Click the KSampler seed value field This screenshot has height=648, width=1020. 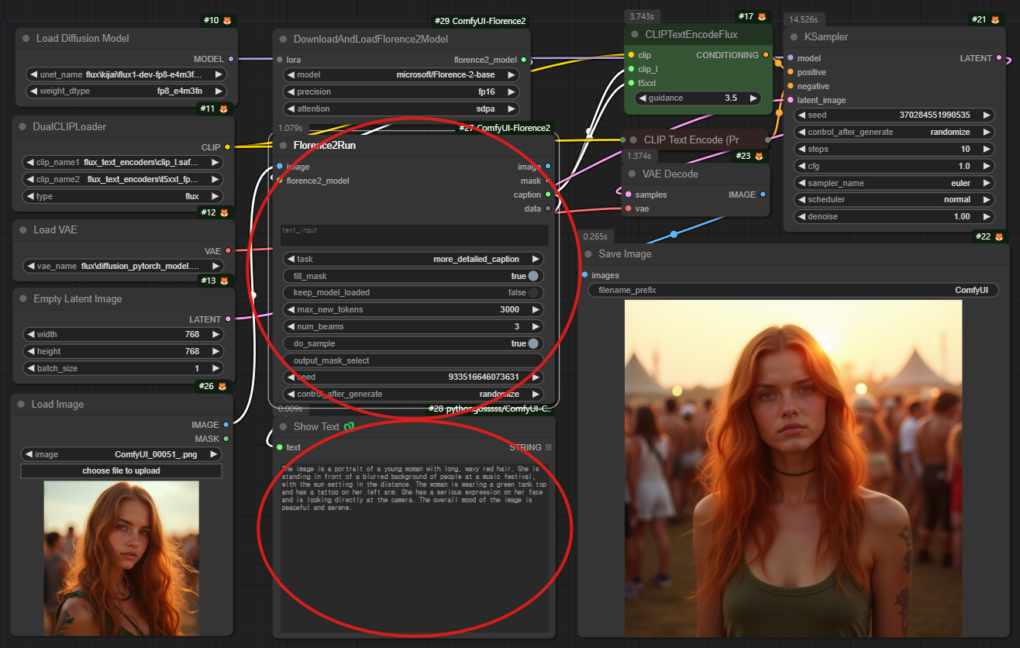(894, 115)
